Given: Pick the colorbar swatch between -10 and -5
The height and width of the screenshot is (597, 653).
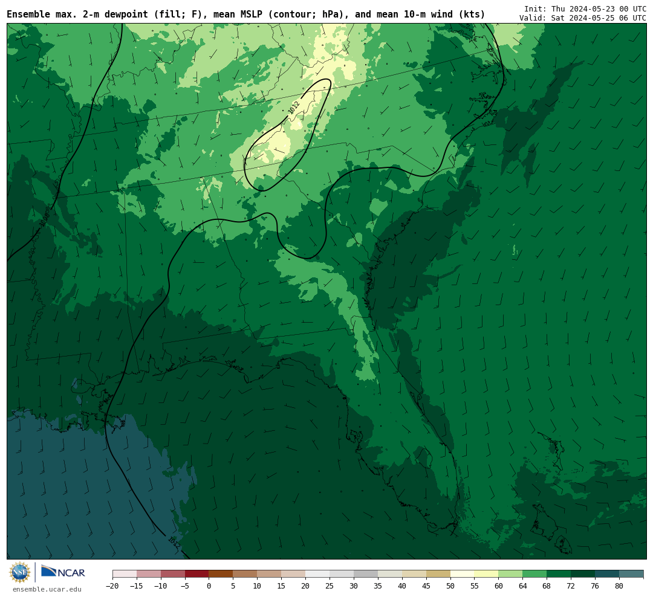Looking at the screenshot, I should [173, 574].
